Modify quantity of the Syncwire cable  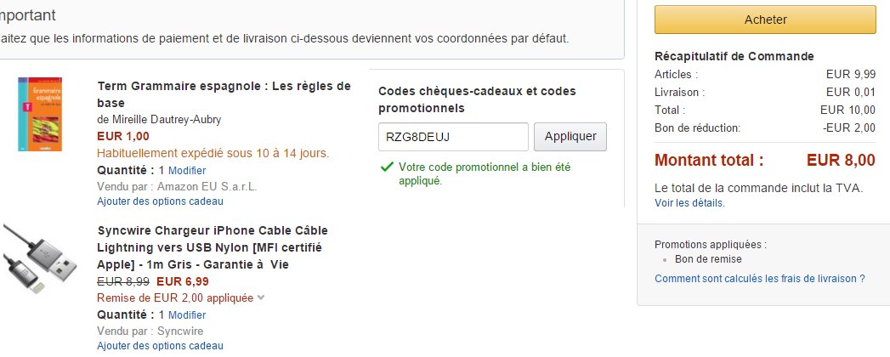[x=187, y=314]
